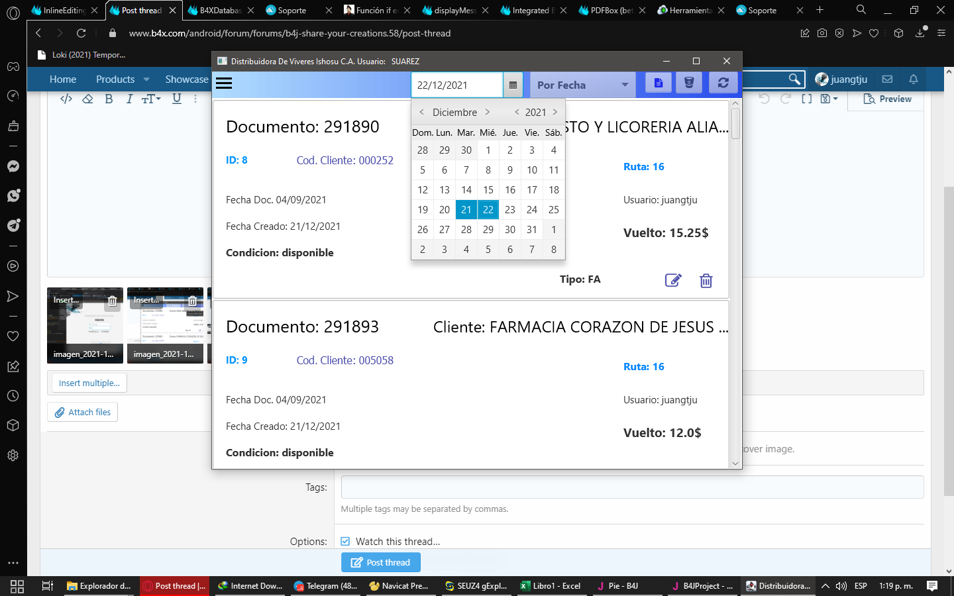Open the Player in Opera sidebar
This screenshot has width=954, height=596.
13,266
